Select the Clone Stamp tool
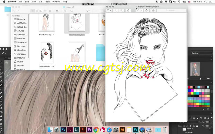The image size is (215, 134). [1, 100]
